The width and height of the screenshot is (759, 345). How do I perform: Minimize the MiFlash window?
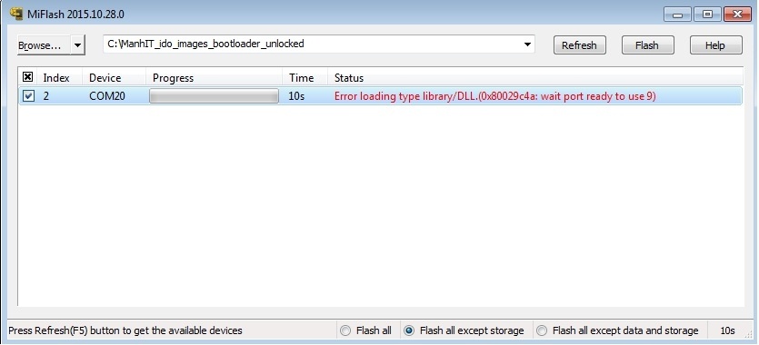677,14
